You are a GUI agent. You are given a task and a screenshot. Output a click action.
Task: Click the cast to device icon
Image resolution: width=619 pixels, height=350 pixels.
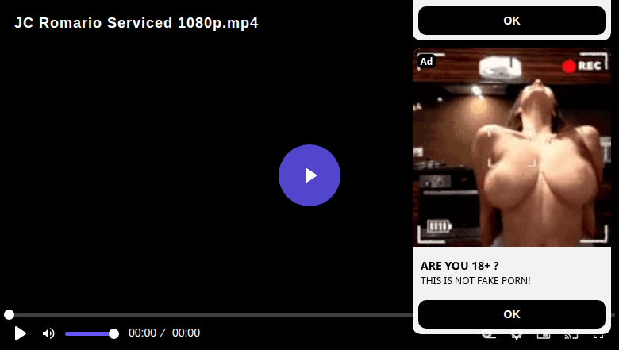(x=571, y=337)
